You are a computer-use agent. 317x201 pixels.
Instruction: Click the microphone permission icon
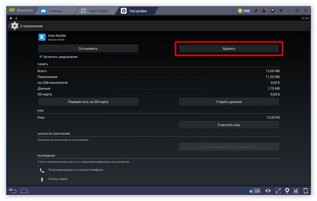(x=42, y=179)
